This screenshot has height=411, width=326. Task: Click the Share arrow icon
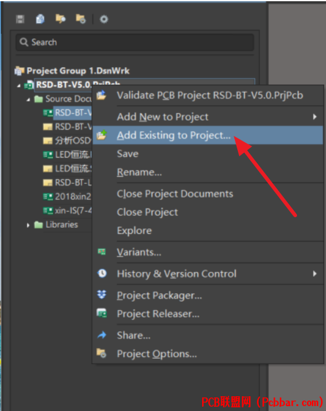point(102,335)
